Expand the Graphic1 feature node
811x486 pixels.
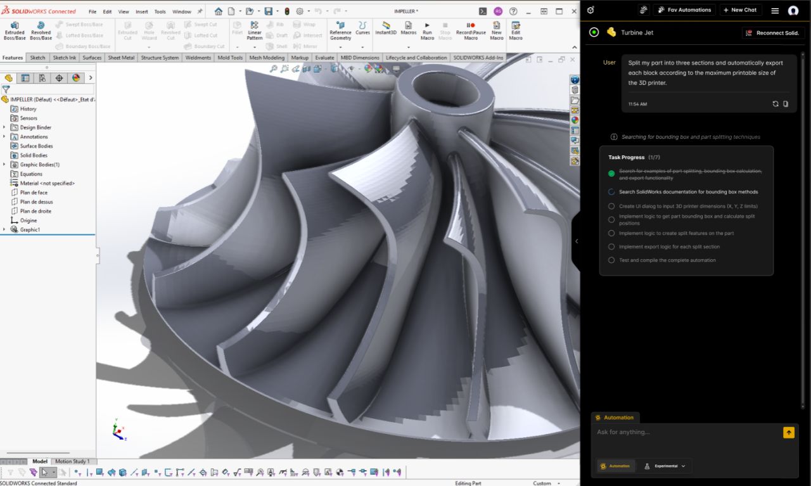tap(4, 229)
